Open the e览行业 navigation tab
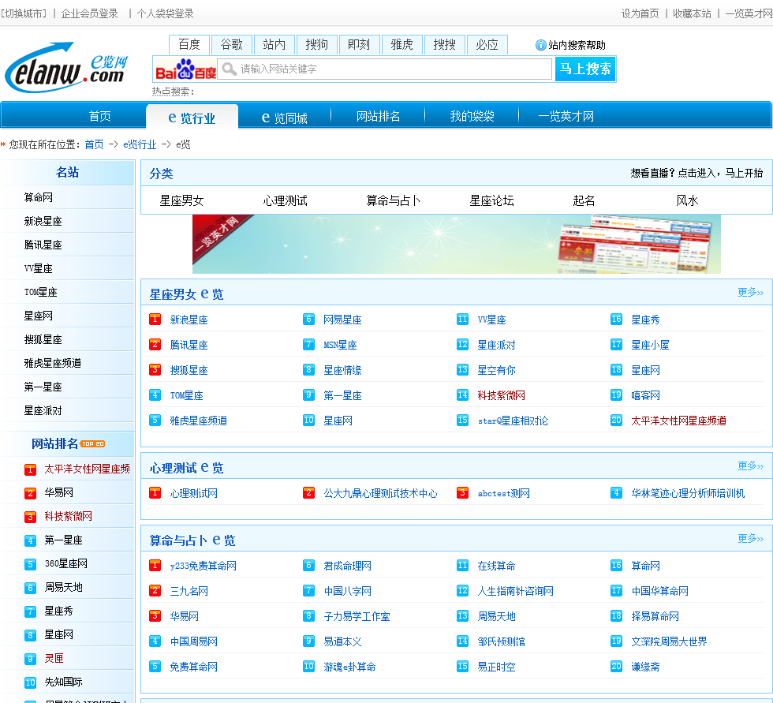 192,118
